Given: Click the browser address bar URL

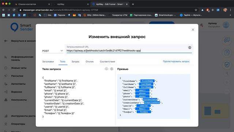Looking at the screenshot, I should click(x=60, y=10).
